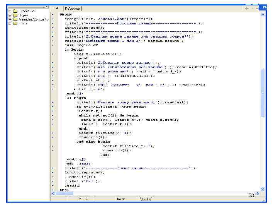278x209 pixels.
Task: Click the 'then begin' keywords
Action: point(134,107)
